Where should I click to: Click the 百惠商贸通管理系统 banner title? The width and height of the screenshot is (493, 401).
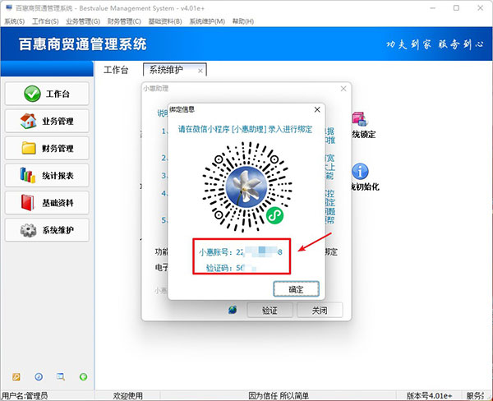tap(83, 44)
